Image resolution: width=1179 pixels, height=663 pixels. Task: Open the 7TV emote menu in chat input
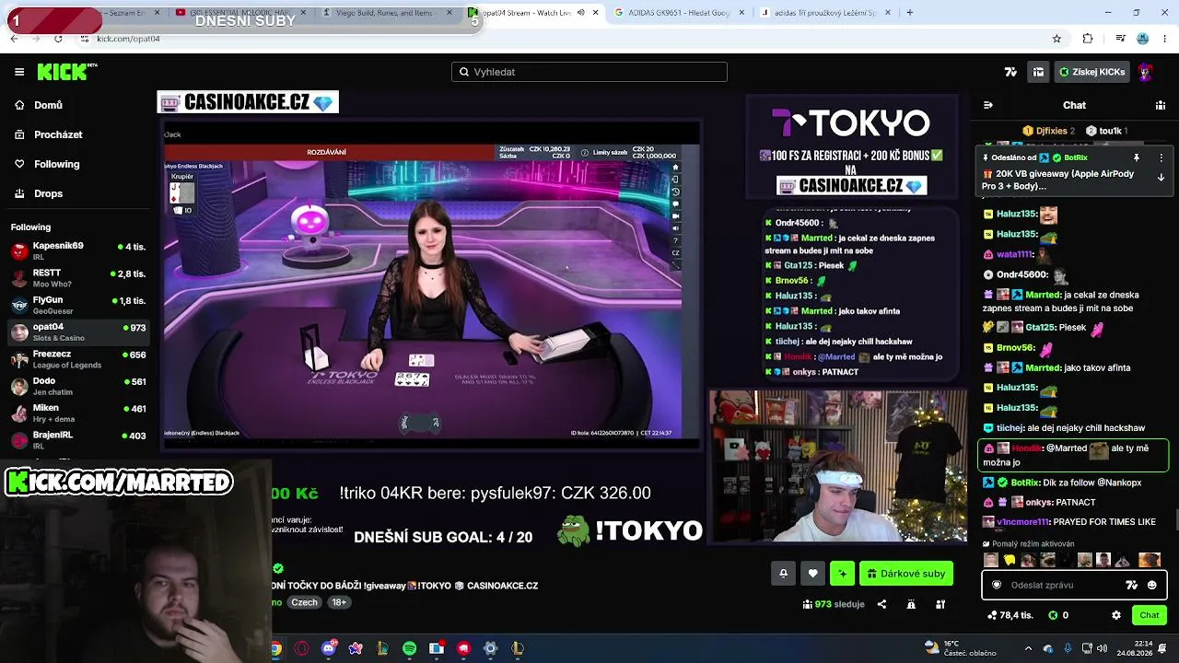(1132, 585)
